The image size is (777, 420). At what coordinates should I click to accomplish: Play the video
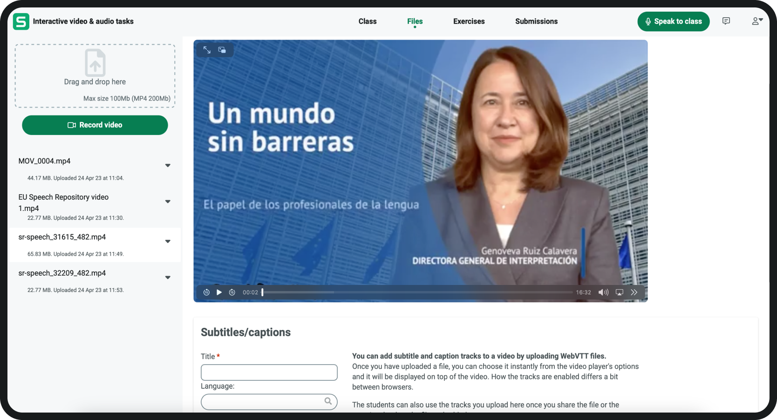tap(219, 292)
